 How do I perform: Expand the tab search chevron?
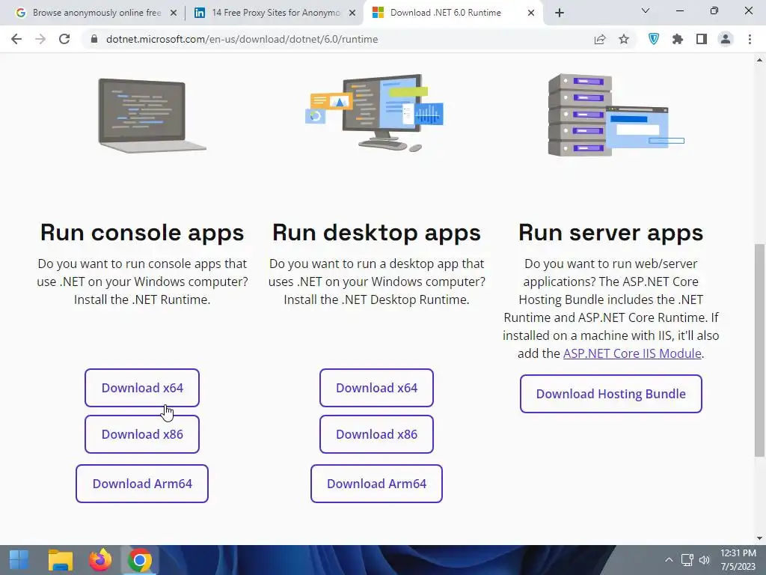point(646,10)
